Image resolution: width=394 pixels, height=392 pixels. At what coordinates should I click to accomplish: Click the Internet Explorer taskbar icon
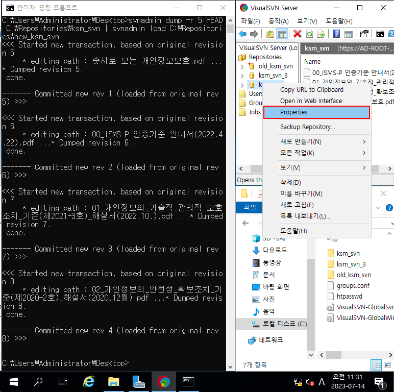(x=88, y=382)
